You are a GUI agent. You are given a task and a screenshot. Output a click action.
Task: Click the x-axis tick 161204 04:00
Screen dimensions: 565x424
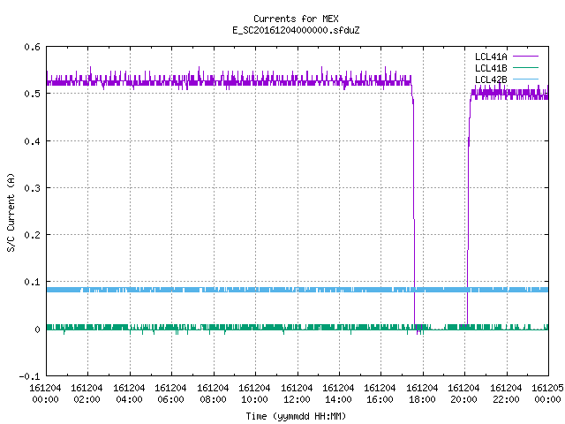pos(129,394)
